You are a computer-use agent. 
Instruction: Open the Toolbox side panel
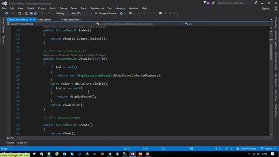[x=3, y=40]
